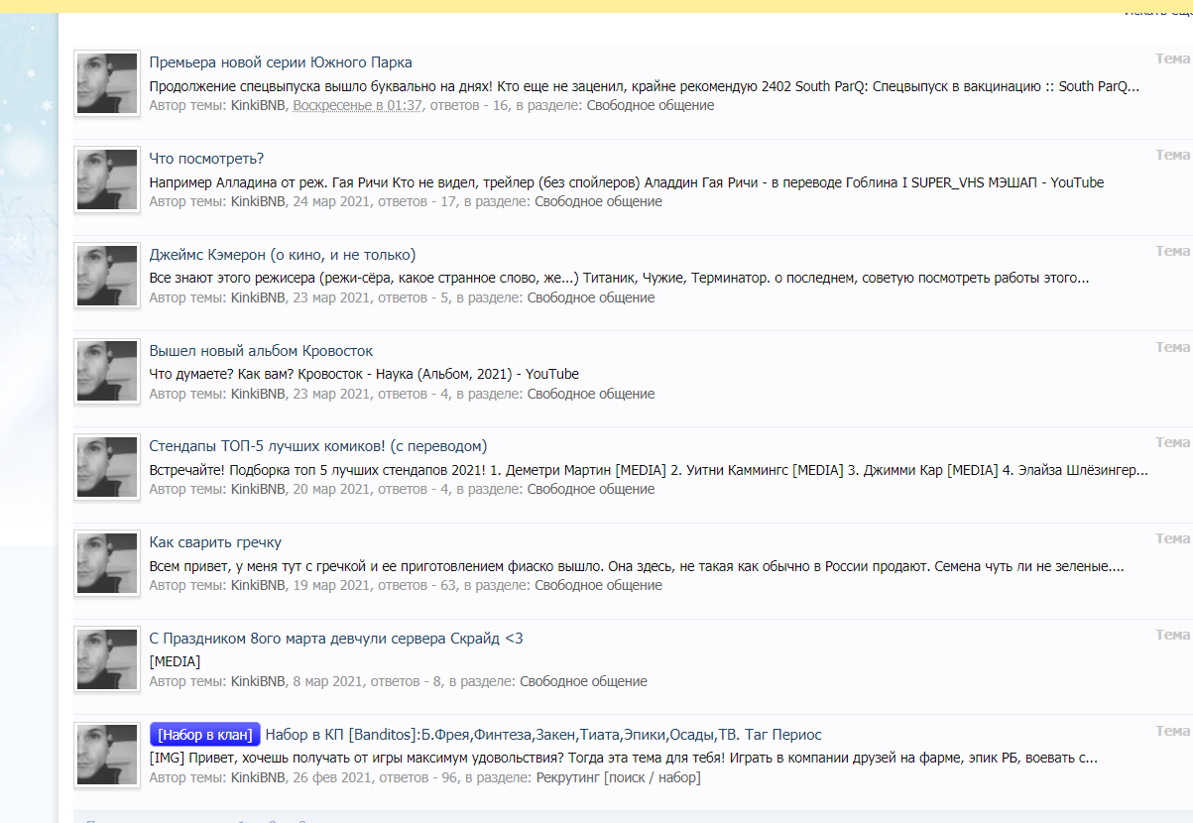Click avatar beside the 8 марта greeting thread
Viewport: 1193px width, 823px height.
107,659
